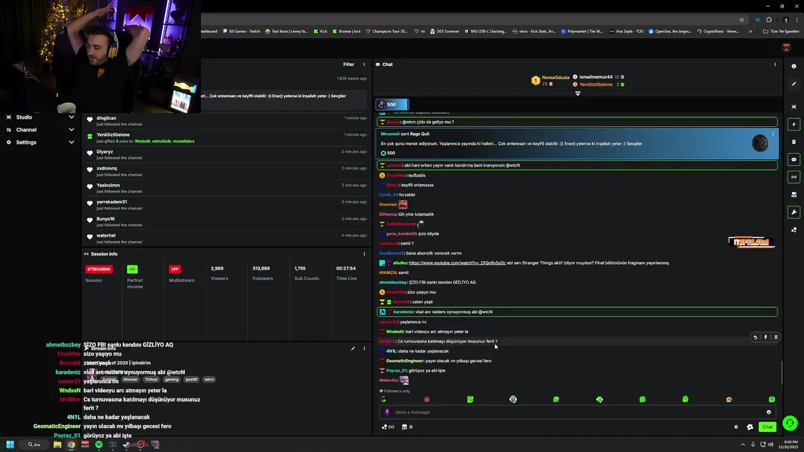804x452 pixels.
Task: Open the activity feed Filter
Action: [x=349, y=64]
